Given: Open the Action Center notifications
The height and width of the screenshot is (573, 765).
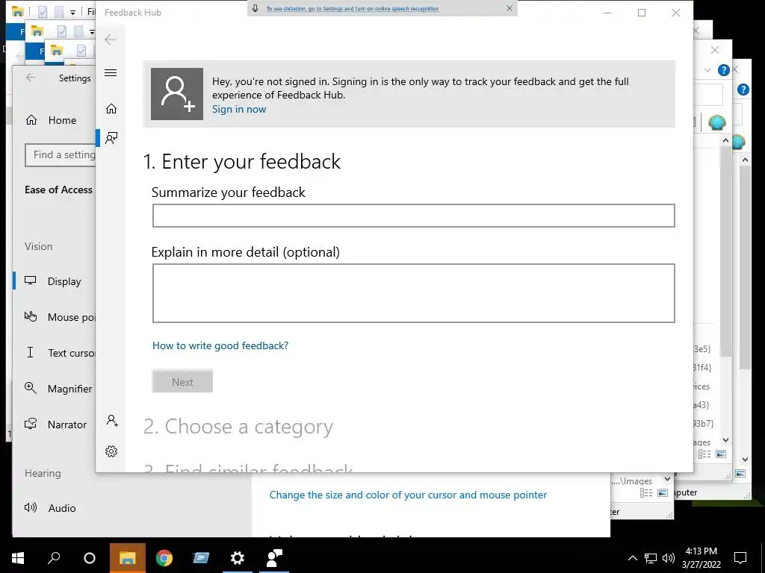Looking at the screenshot, I should coord(740,558).
